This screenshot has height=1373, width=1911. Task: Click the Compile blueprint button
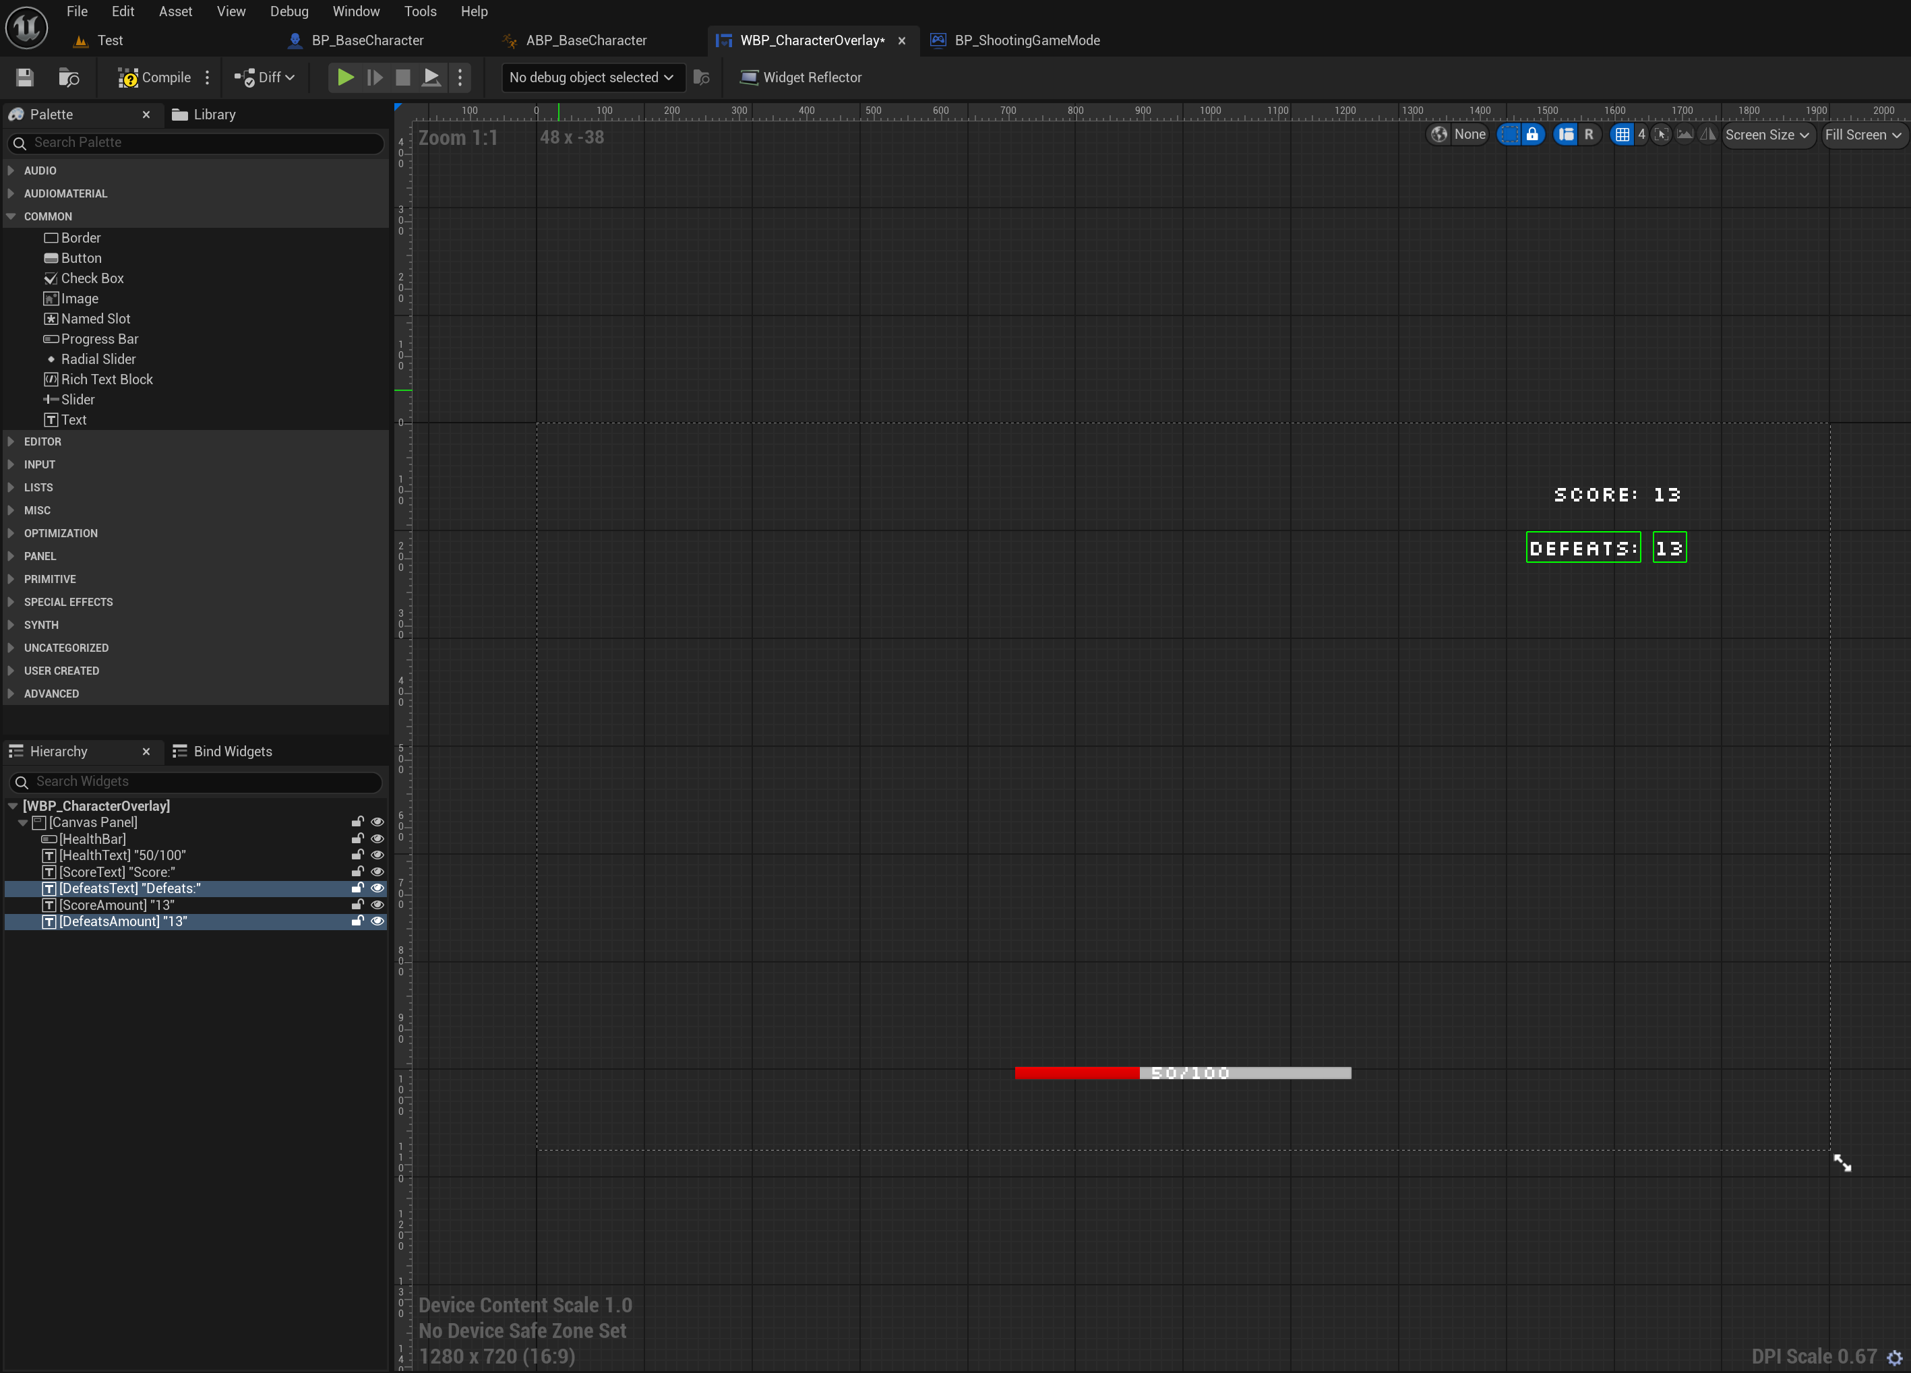154,78
